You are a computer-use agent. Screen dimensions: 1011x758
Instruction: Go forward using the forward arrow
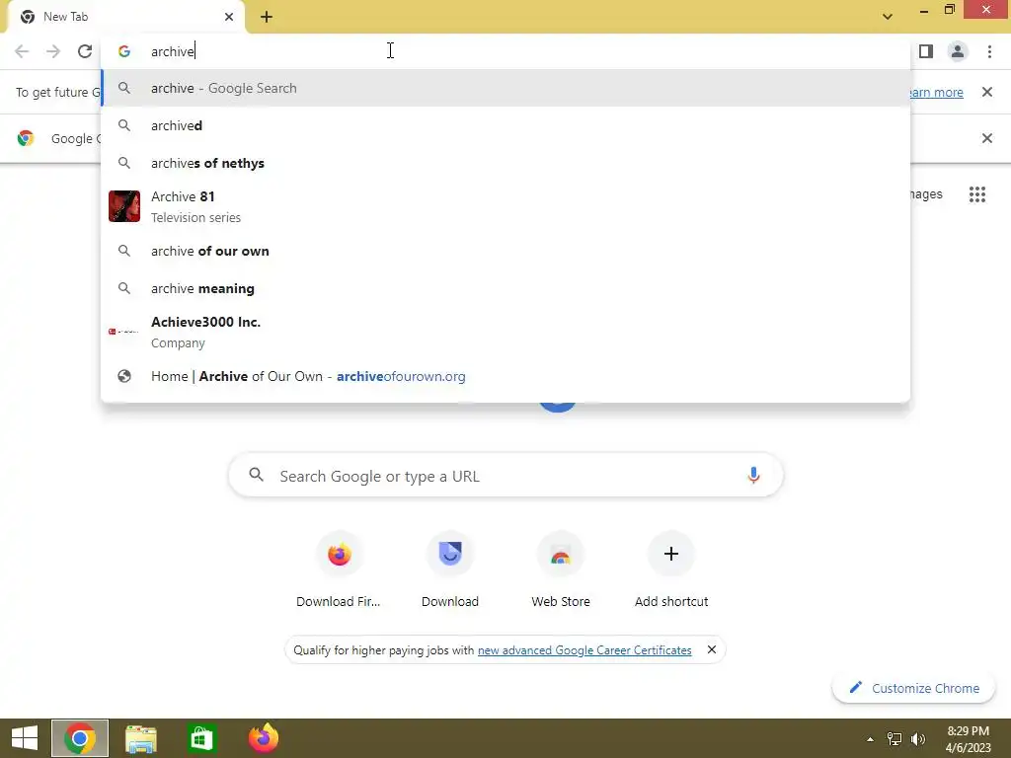tap(53, 51)
